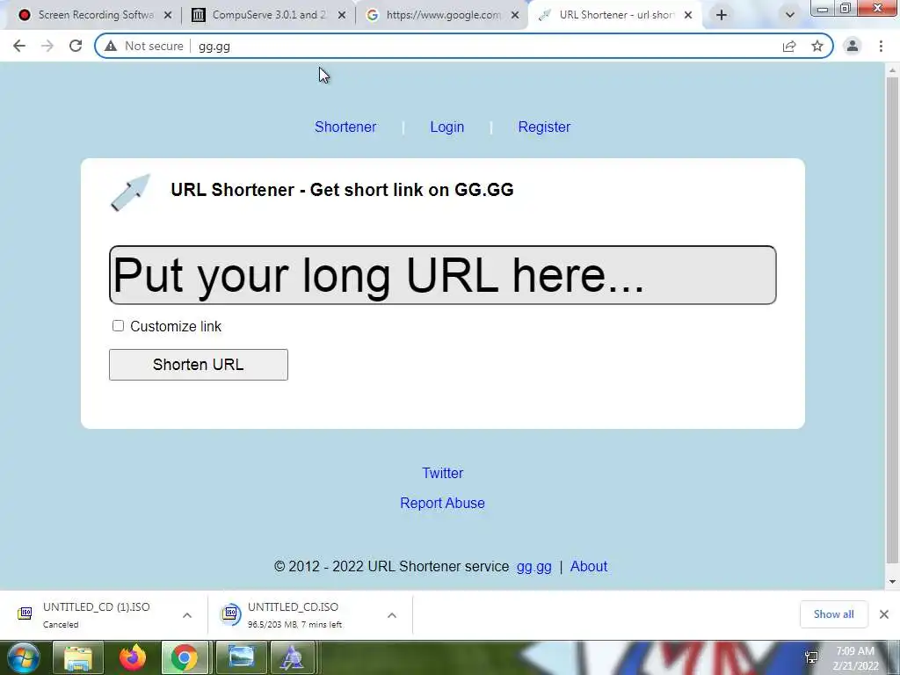This screenshot has width=900, height=675.
Task: Click the address bar showing gg.gg
Action: (464, 46)
